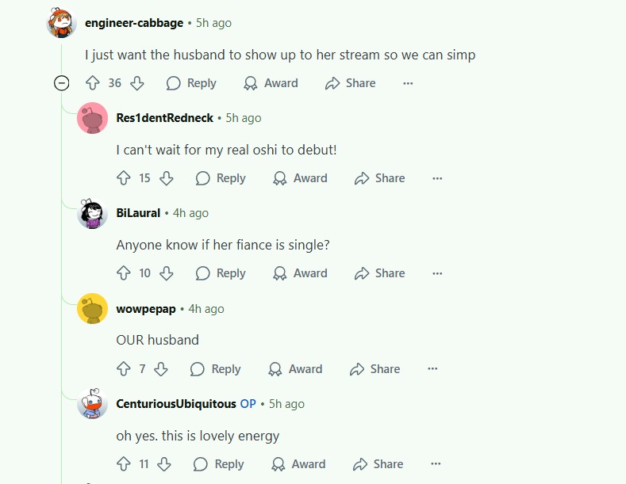The width and height of the screenshot is (626, 484).
Task: Upvote wowpepap's OUR husband comment
Action: (123, 369)
